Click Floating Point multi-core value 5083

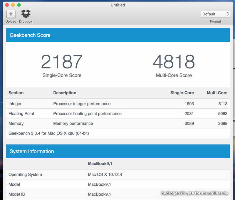click(223, 114)
